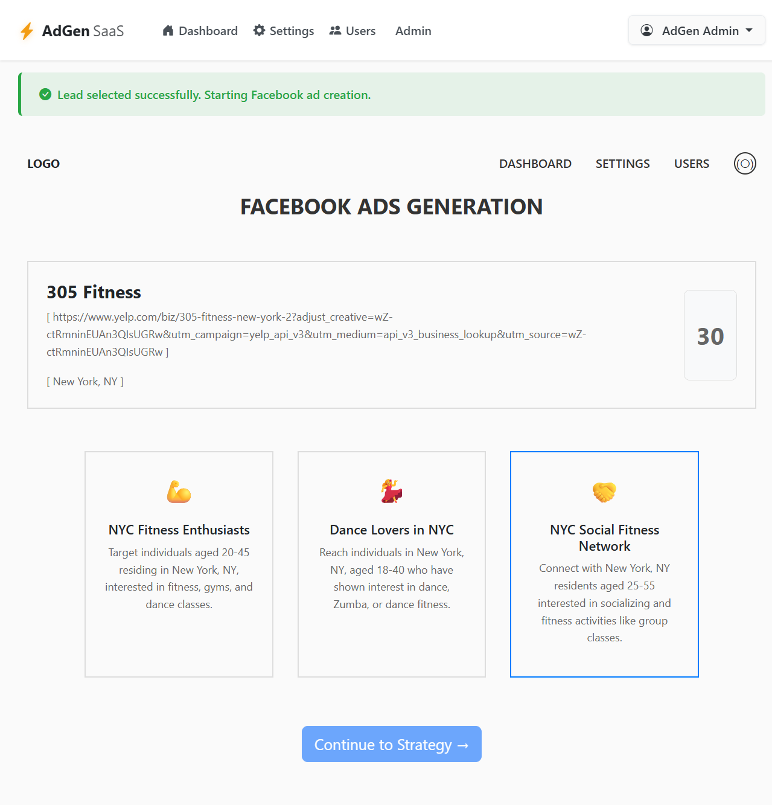The image size is (772, 805).
Task: Select the NYC Fitness Enthusiasts audience card
Action: pos(179,564)
